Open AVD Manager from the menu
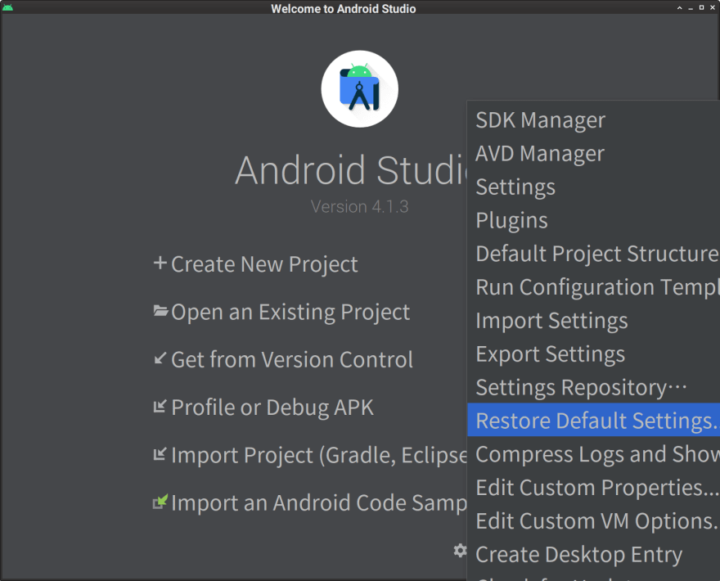 pos(594,153)
